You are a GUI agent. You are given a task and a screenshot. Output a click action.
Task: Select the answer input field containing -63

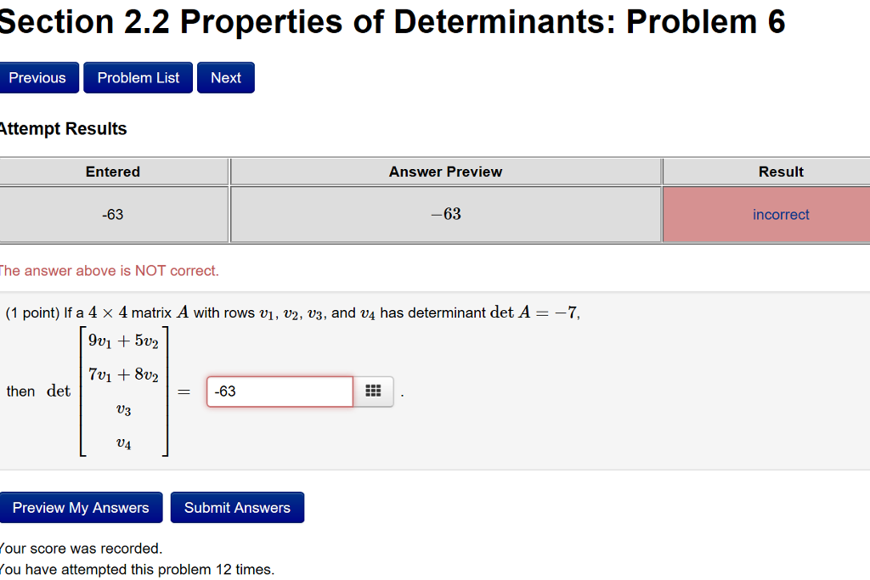280,391
